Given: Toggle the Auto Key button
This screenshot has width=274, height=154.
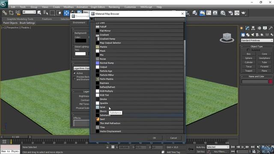Looking at the screenshot, I should point(201,147).
